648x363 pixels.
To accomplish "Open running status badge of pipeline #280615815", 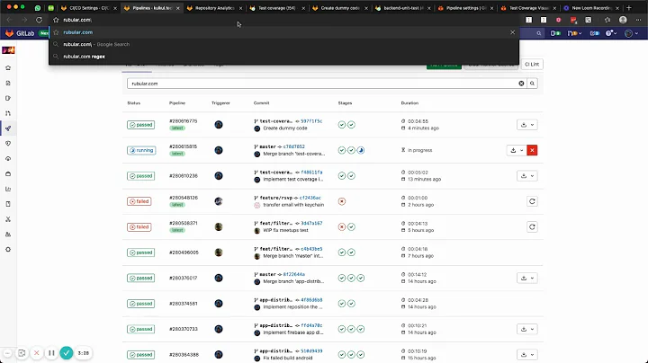I will coord(141,150).
